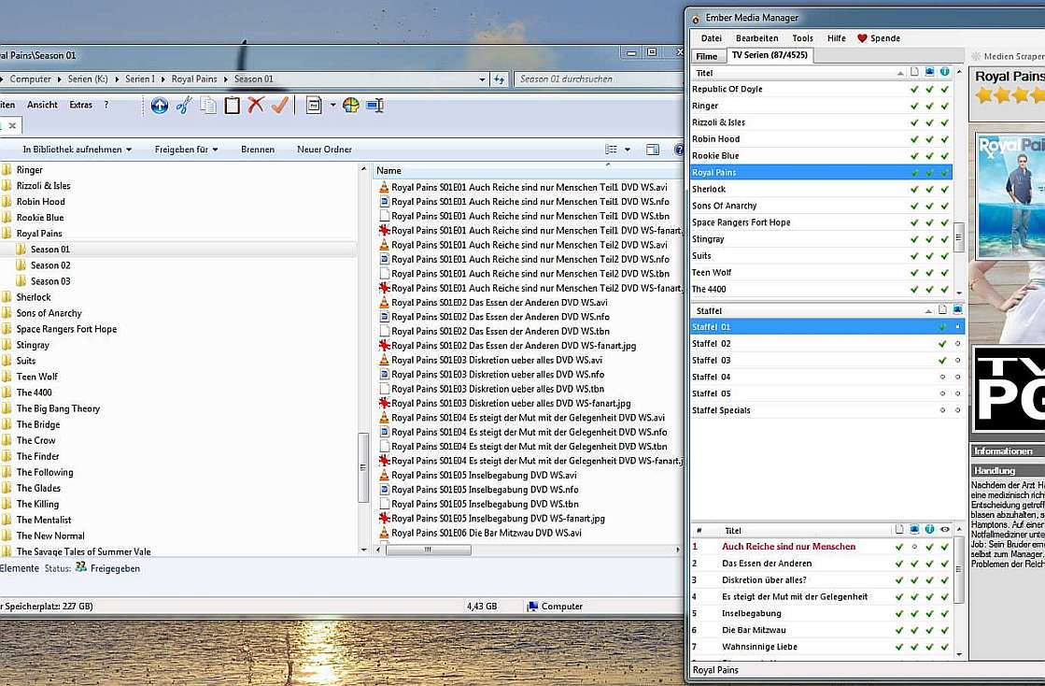Click the blue rename icon in Explorer toolbar
The height and width of the screenshot is (686, 1045).
point(375,106)
